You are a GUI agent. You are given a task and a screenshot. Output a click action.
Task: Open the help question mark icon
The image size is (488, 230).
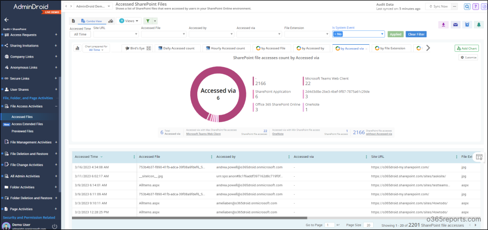click(476, 7)
